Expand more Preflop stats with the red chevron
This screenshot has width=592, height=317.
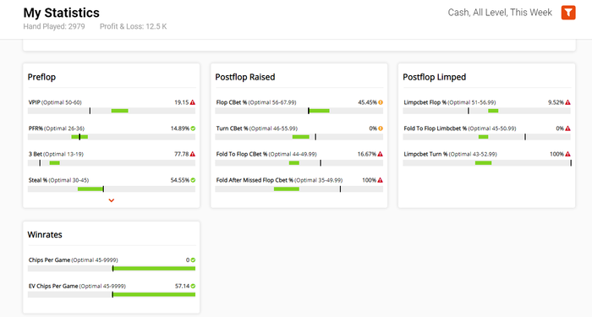click(112, 200)
